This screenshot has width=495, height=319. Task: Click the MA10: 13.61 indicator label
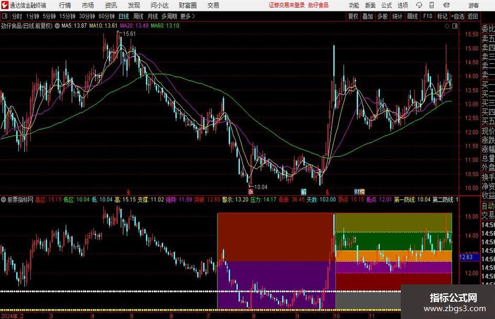(x=103, y=26)
